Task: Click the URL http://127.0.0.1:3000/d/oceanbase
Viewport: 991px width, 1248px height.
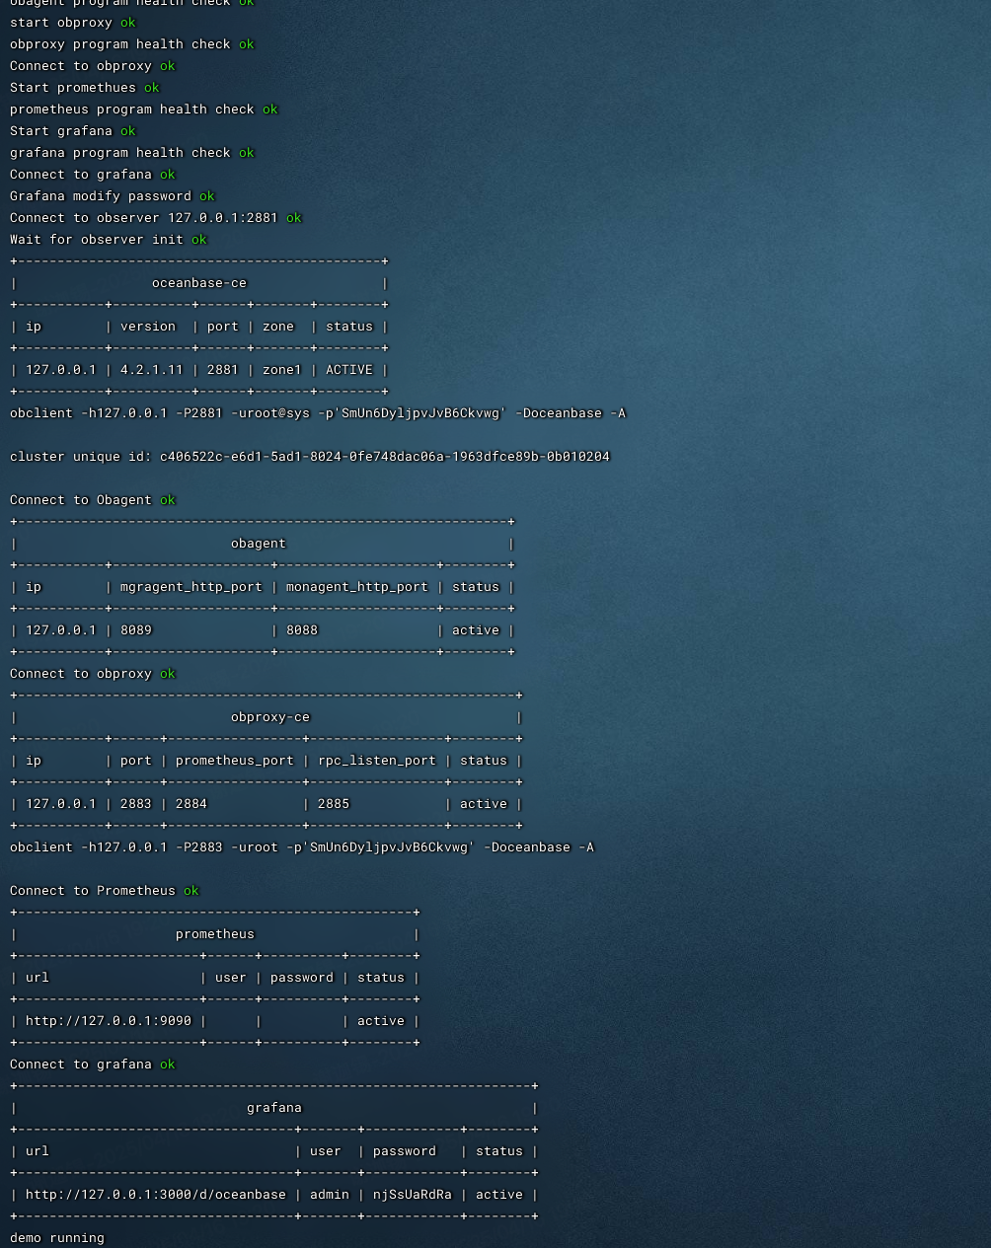Action: pos(156,1195)
